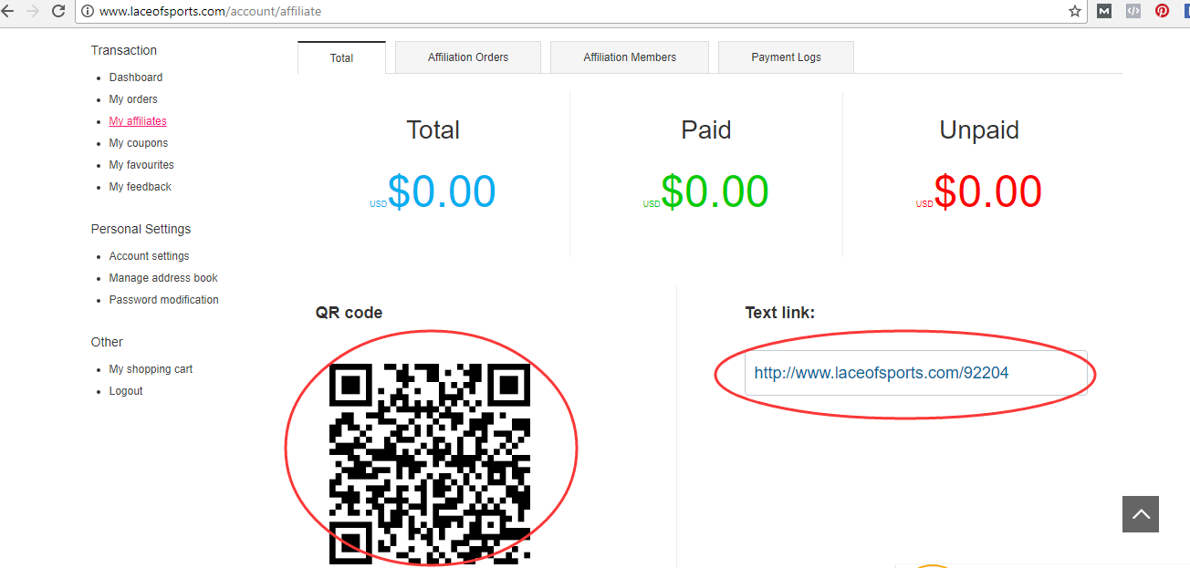Viewport: 1190px width, 568px height.
Task: Open the dark M extension icon
Action: tap(1104, 11)
